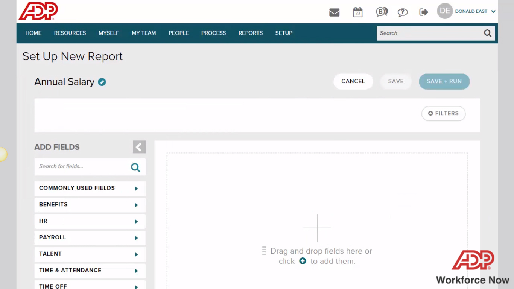
Task: Click the calendar icon in header
Action: pyautogui.click(x=357, y=12)
